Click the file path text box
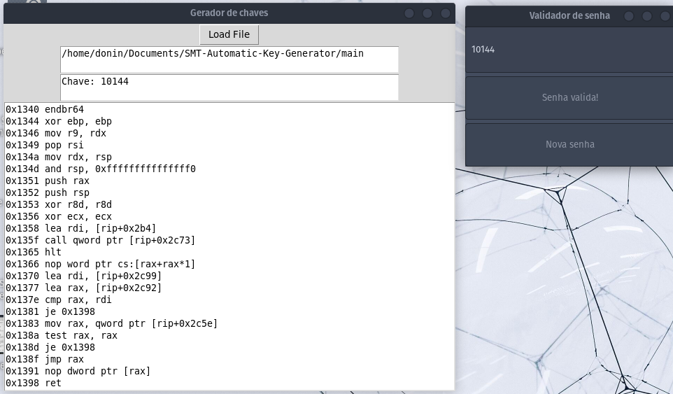 click(x=229, y=59)
